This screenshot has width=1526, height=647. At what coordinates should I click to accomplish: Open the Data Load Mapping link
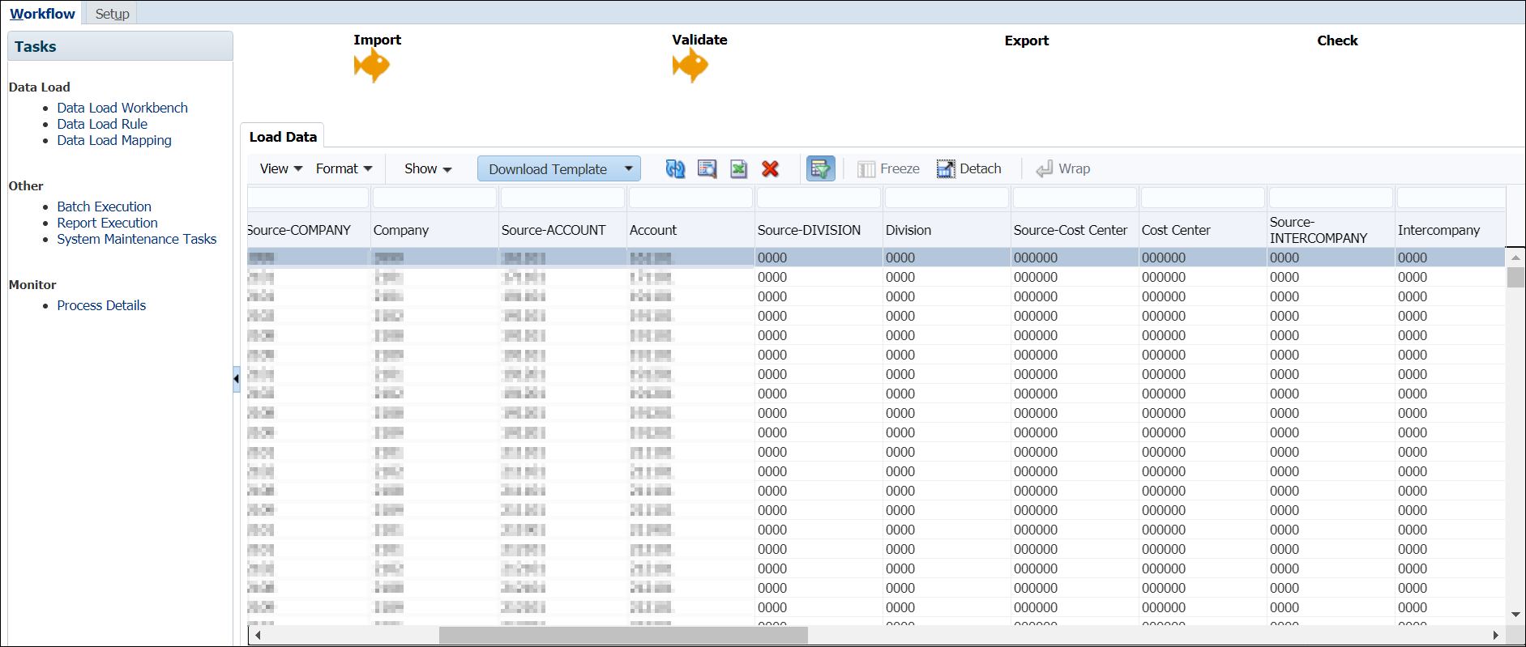(114, 140)
